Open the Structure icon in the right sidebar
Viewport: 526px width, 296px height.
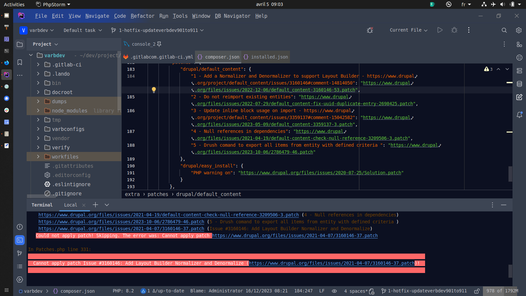[x=519, y=44]
